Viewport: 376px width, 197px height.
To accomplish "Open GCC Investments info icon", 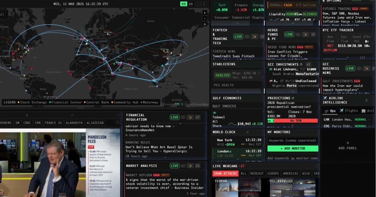I will [301, 64].
